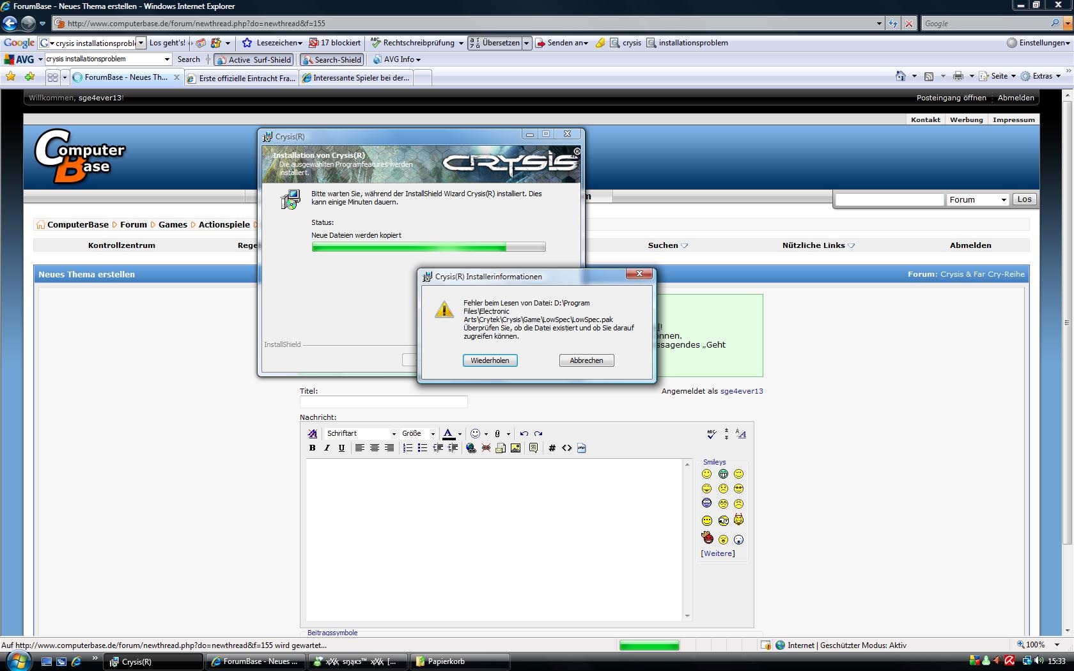1074x671 pixels.
Task: Insert hyperlink using globe icon
Action: pyautogui.click(x=471, y=448)
